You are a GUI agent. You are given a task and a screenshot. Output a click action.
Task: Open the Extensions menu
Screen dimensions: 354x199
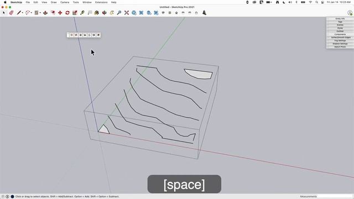[101, 2]
